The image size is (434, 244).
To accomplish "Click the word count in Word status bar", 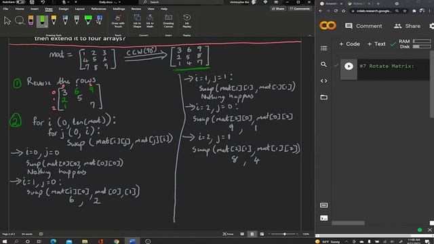I will click(x=27, y=234).
